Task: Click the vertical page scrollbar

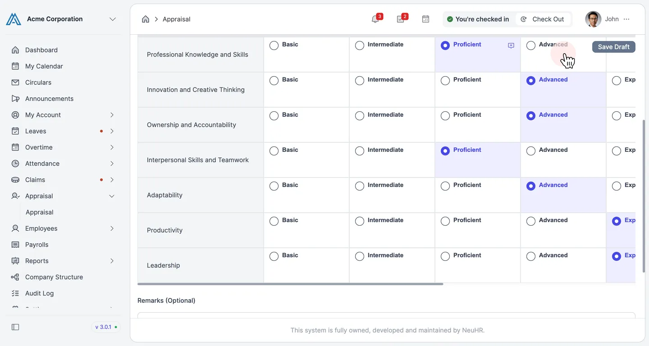Action: point(644,196)
